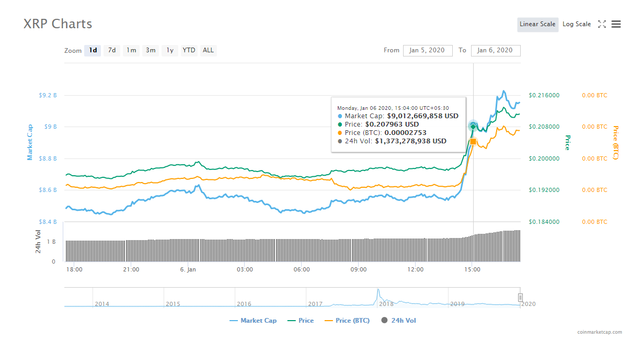Click the green Price marker diamond
This screenshot has height=352, width=642.
click(x=473, y=127)
